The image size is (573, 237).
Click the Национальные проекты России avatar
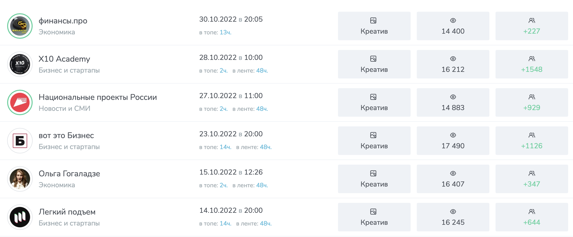click(x=20, y=102)
